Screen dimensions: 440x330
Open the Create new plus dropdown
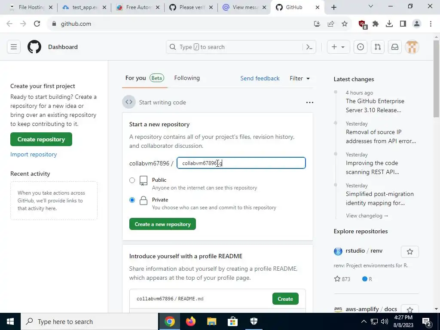point(339,47)
